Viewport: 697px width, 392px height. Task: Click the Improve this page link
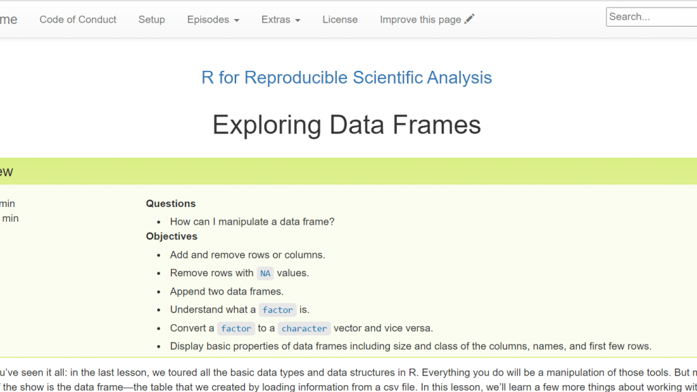(421, 20)
